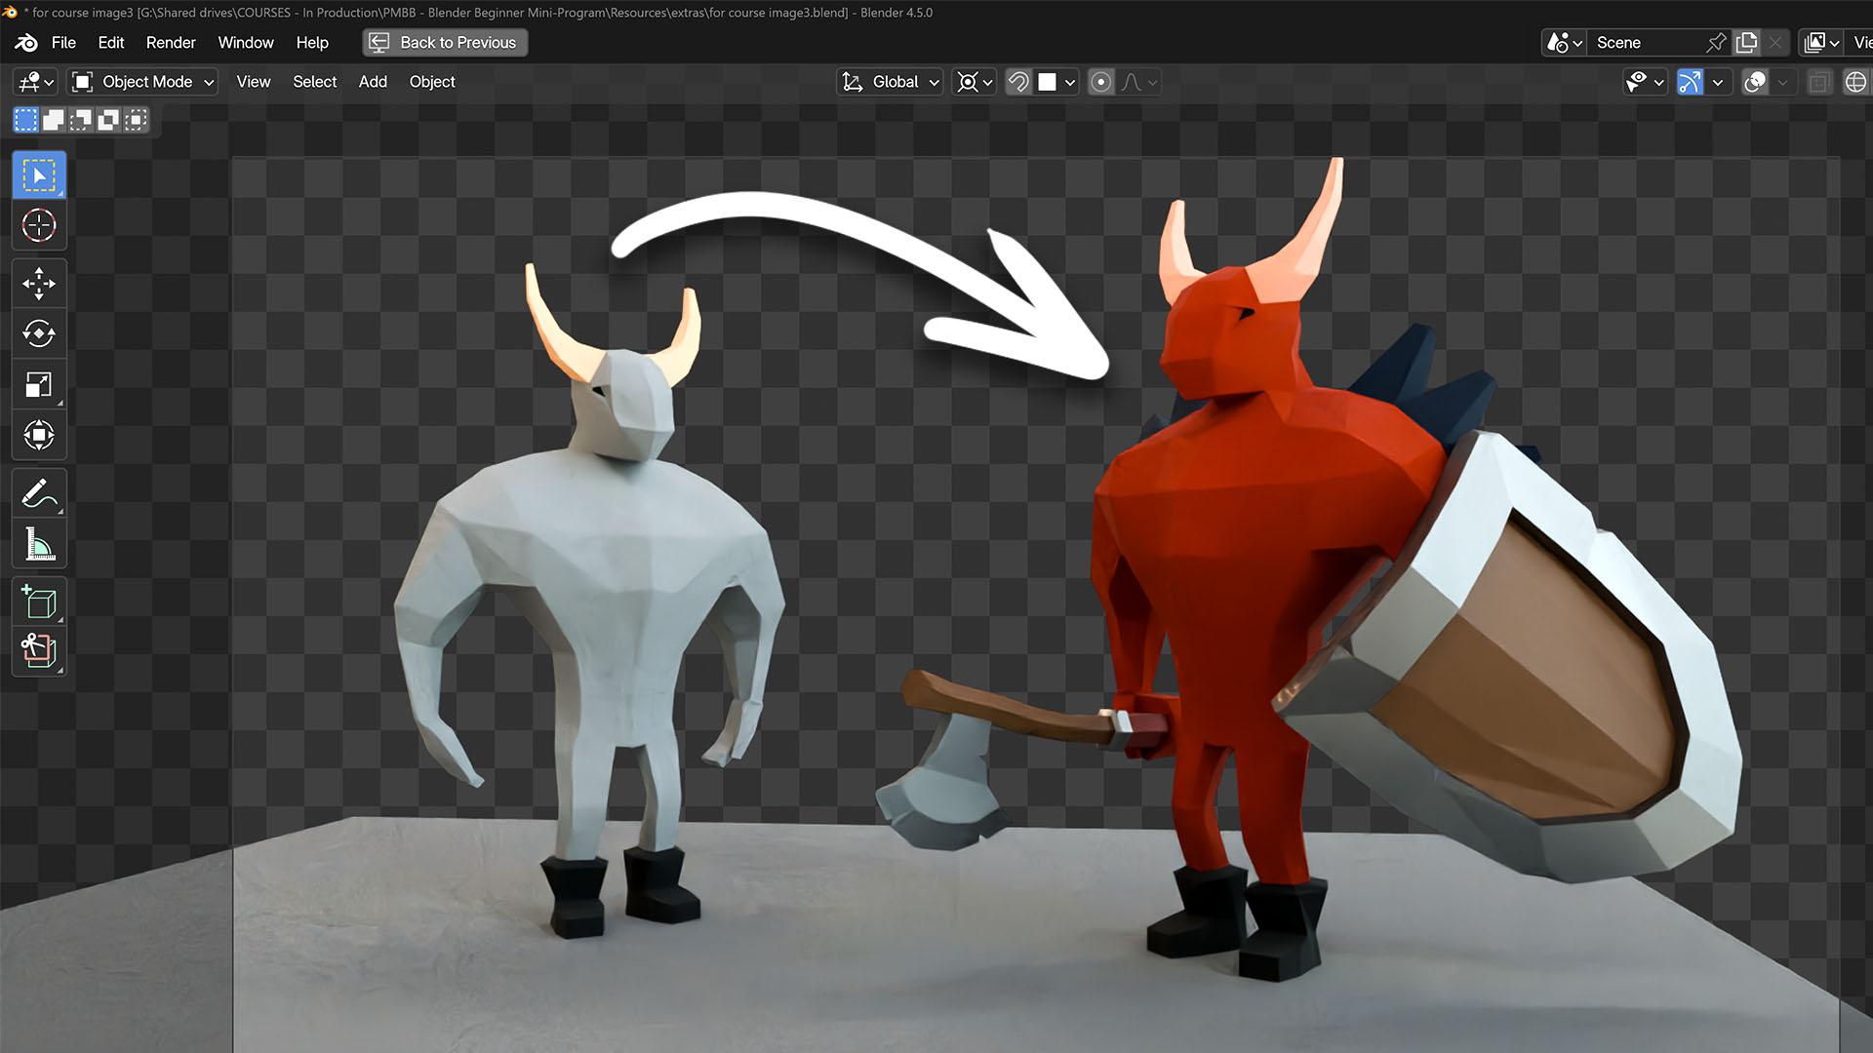Enable snapping with the magnet toggle

[1016, 82]
